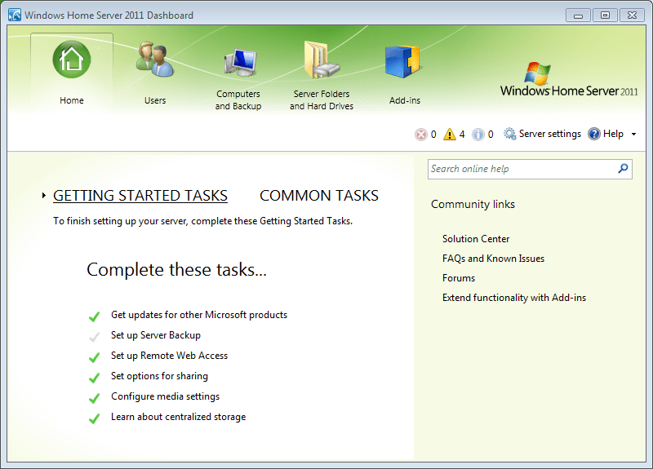Select the Add-ins label in navigation bar
The image size is (653, 469).
tap(405, 100)
